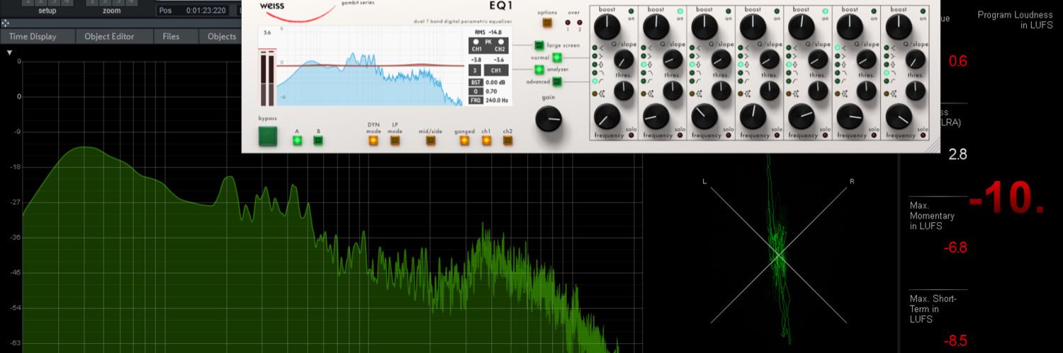Click the CH1 channel selector box

(x=497, y=71)
